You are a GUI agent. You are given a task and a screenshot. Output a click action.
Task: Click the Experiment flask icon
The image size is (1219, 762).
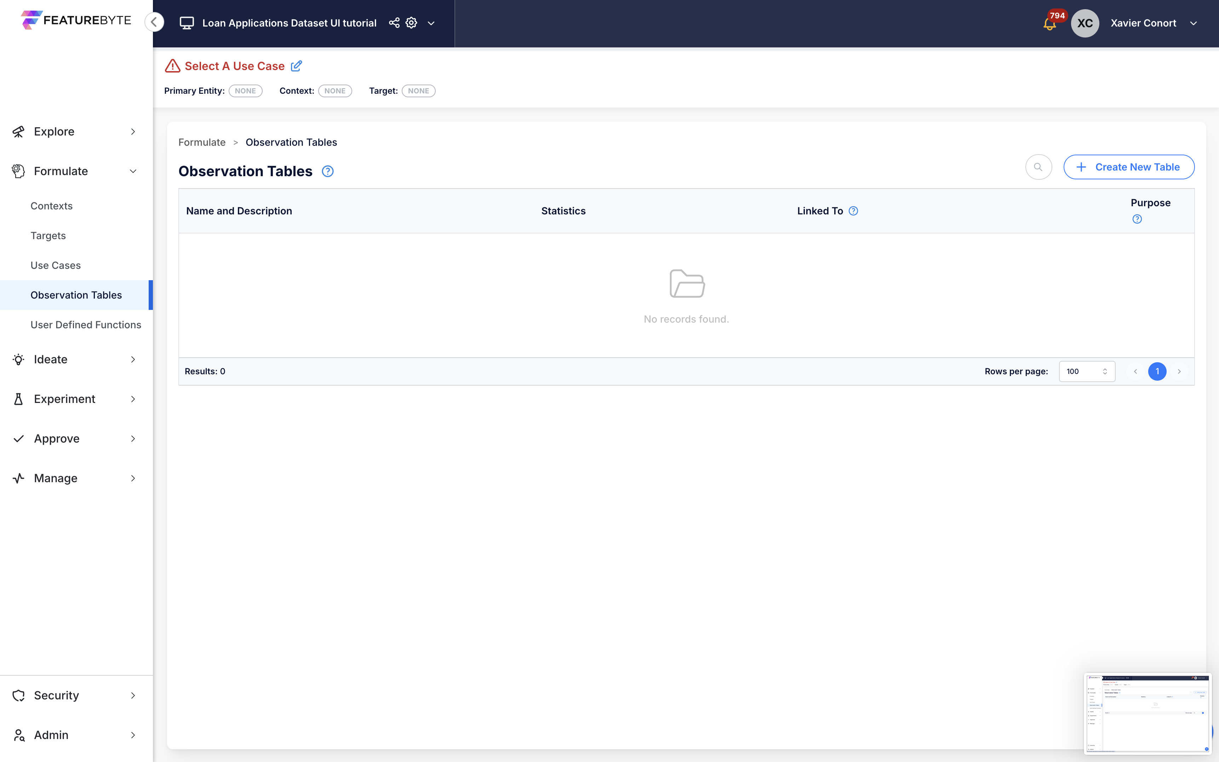click(19, 399)
